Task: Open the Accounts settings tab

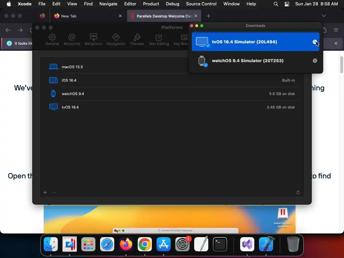Action: pos(72,40)
